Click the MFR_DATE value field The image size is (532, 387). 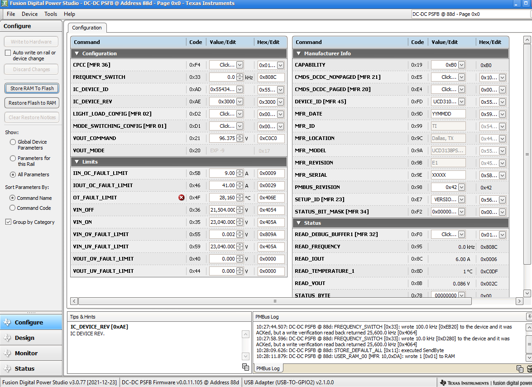[448, 114]
